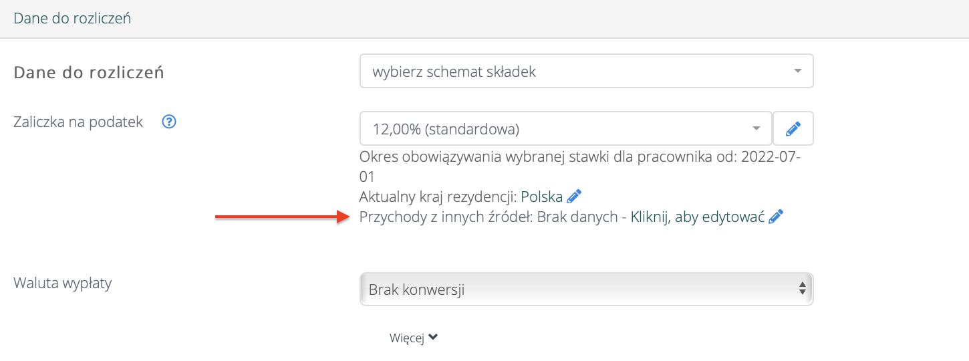
Task: Click the up-down arrows on Brak konwersji
Action: point(802,289)
